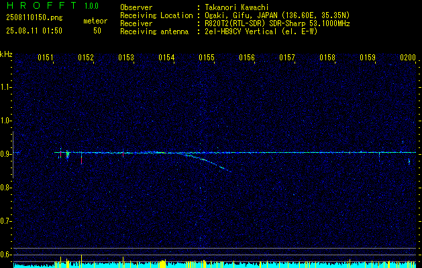Click the 0158 time axis label
This screenshot has height=268, width=422.
[327, 58]
